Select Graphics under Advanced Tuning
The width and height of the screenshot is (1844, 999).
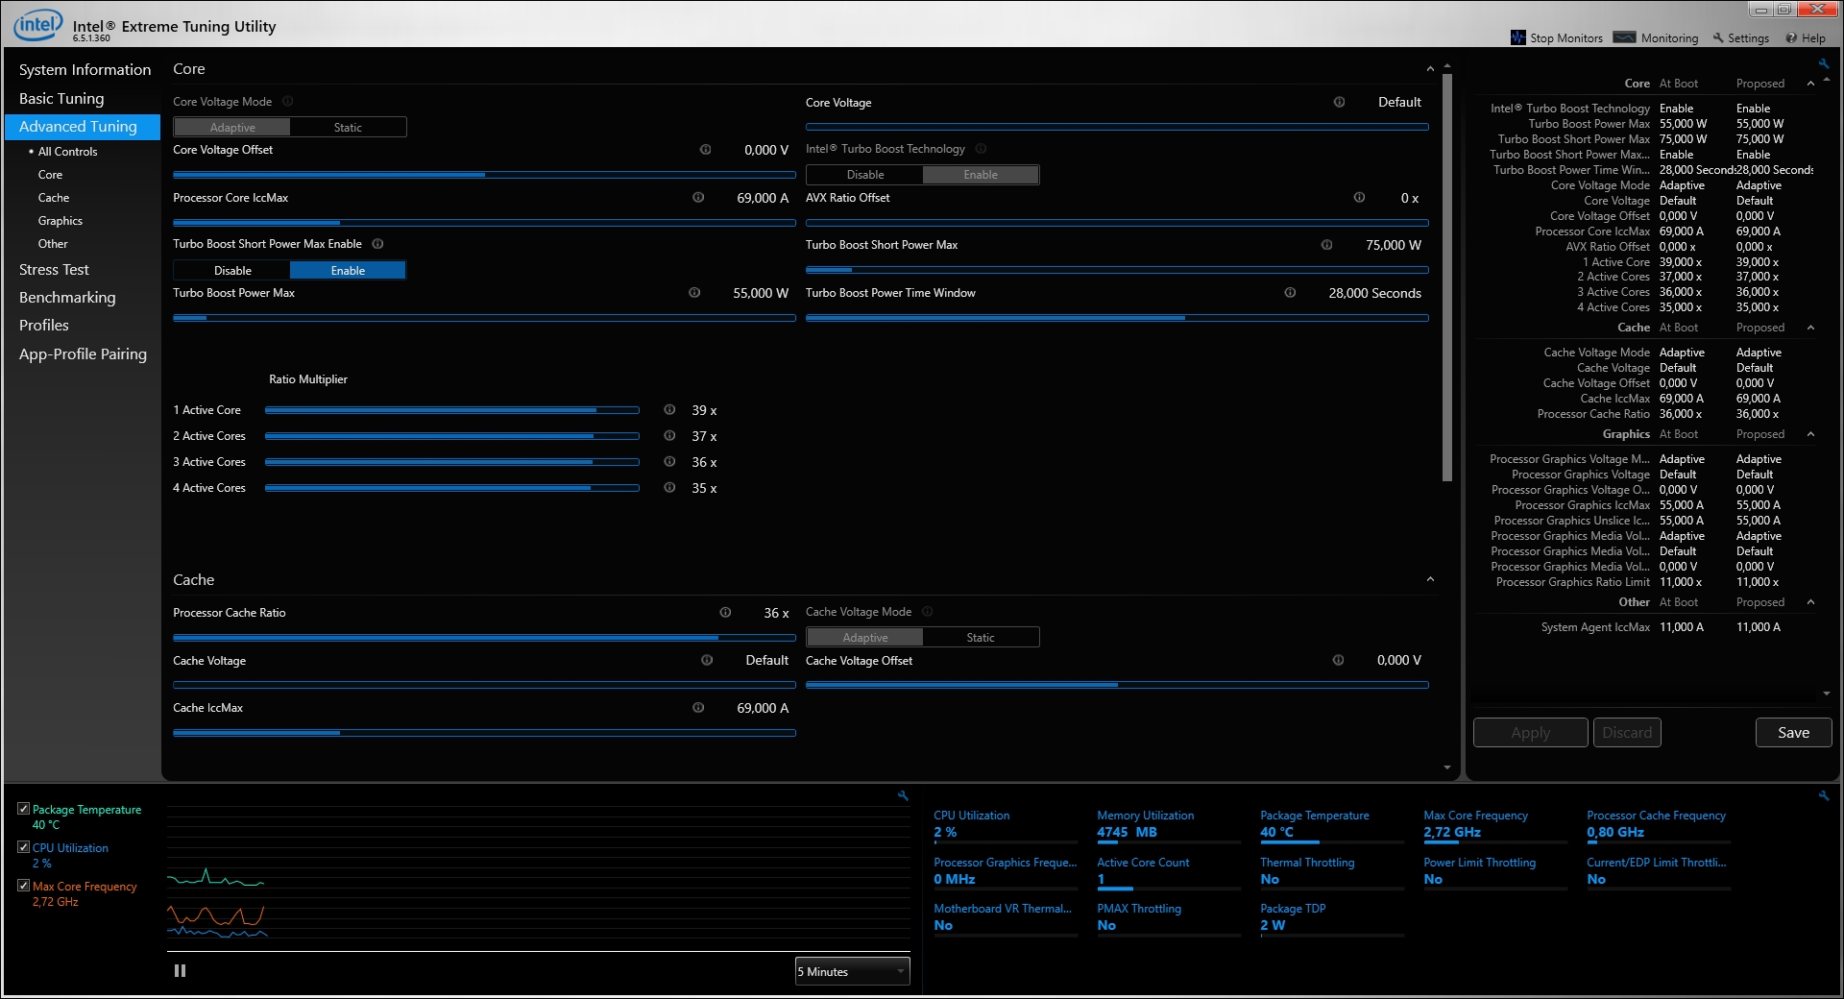61,221
